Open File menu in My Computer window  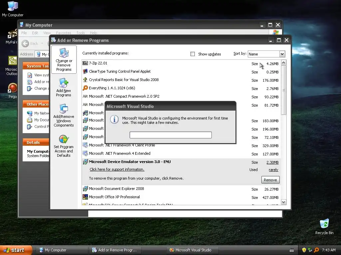(x=24, y=33)
